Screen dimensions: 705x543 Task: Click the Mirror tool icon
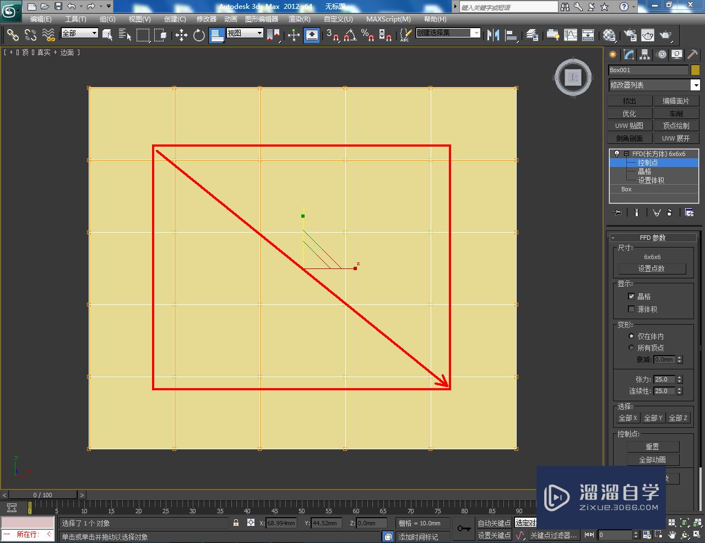click(x=493, y=35)
